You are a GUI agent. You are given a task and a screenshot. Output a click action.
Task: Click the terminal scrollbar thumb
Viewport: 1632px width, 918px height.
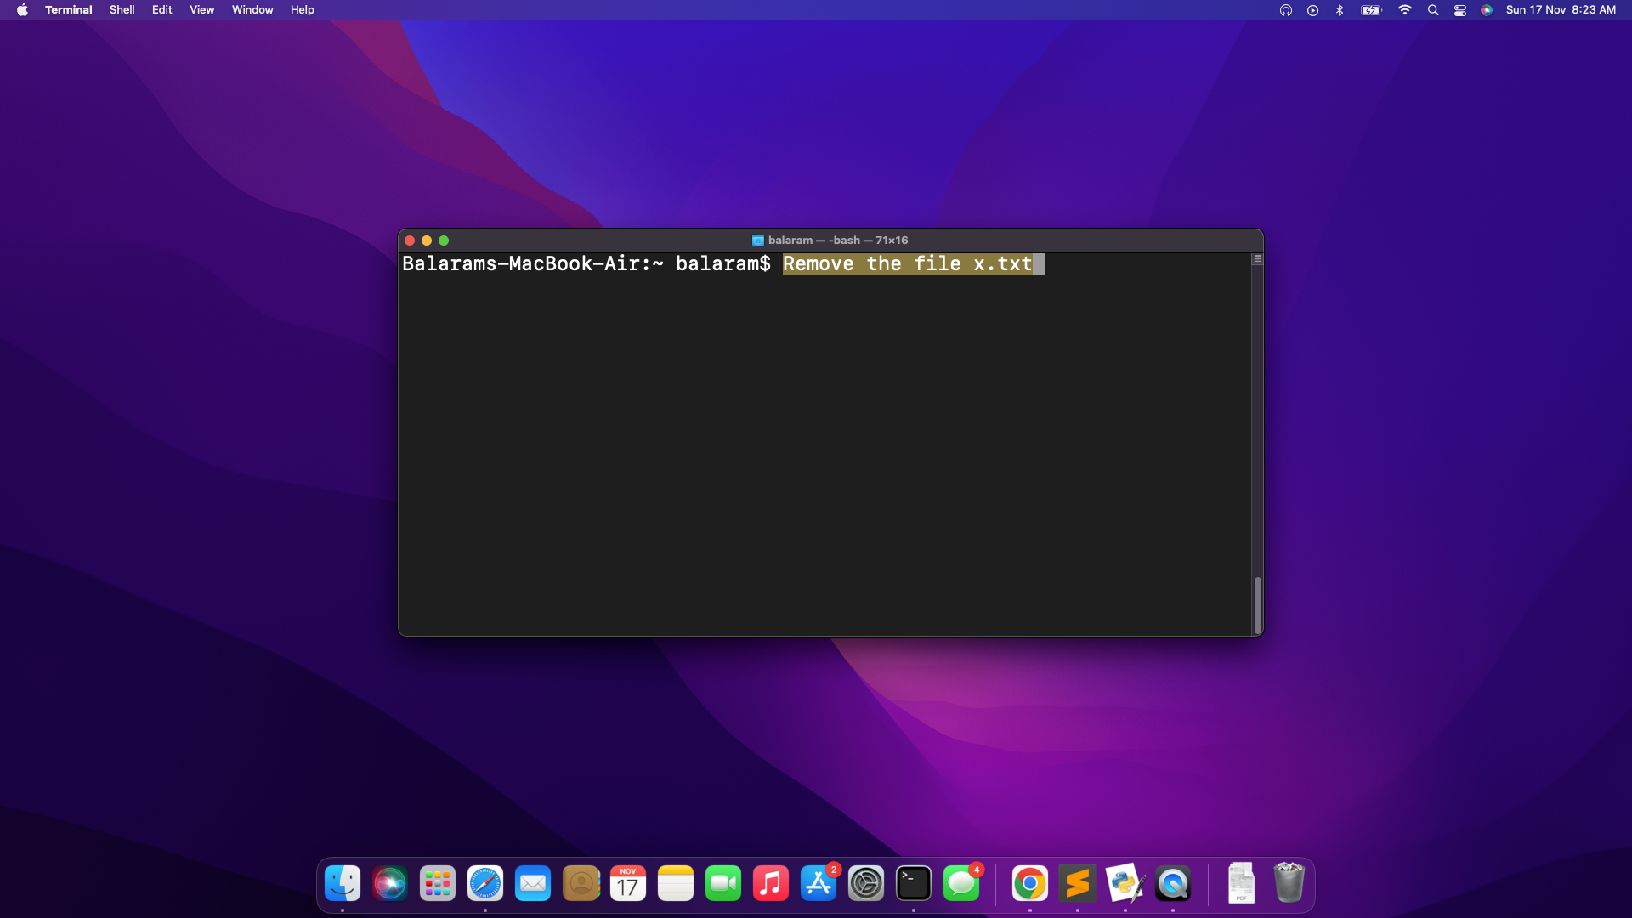(1257, 604)
